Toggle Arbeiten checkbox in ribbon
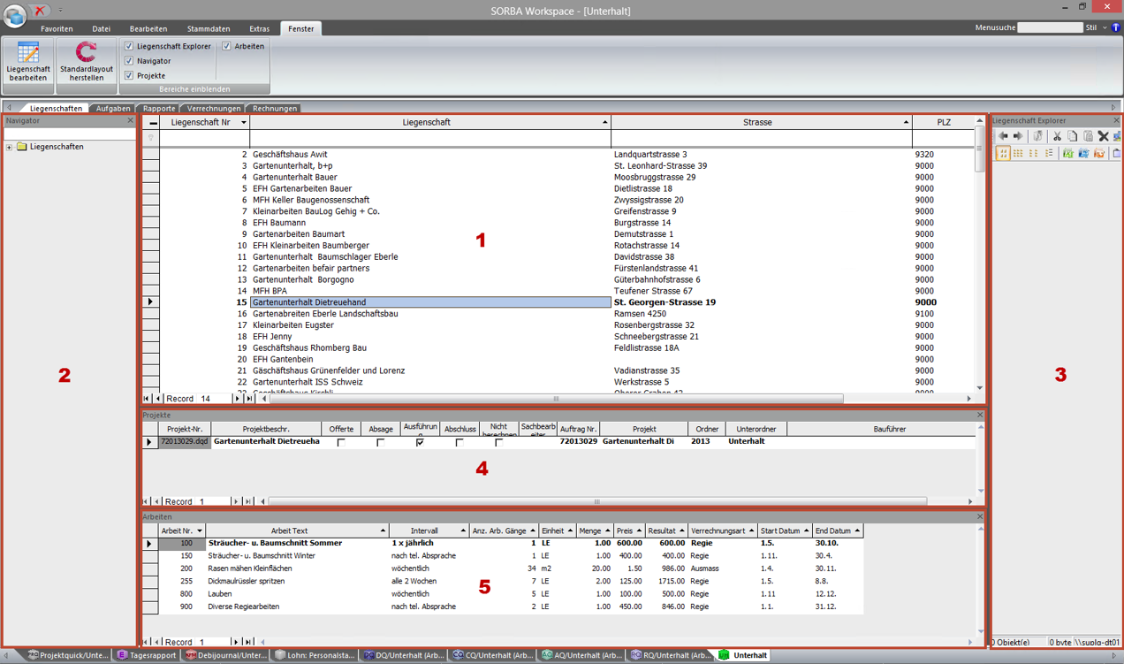This screenshot has width=1124, height=664. [226, 46]
